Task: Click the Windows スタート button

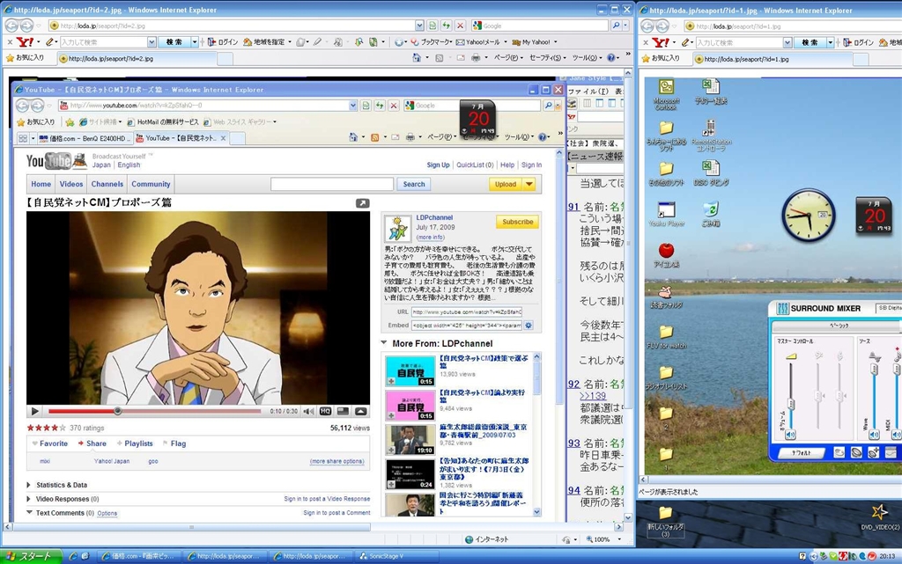Action: [29, 557]
